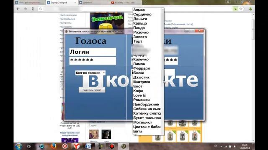
Task: Click the password field under Логин
Action: (x=93, y=61)
